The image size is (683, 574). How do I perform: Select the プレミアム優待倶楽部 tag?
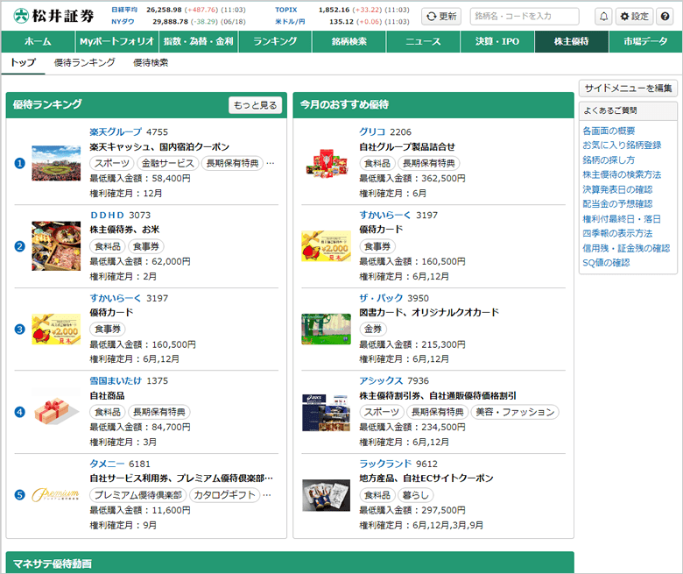tap(138, 495)
